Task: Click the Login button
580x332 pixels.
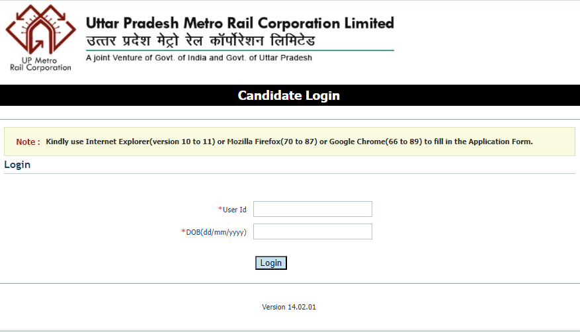Action: [x=270, y=263]
